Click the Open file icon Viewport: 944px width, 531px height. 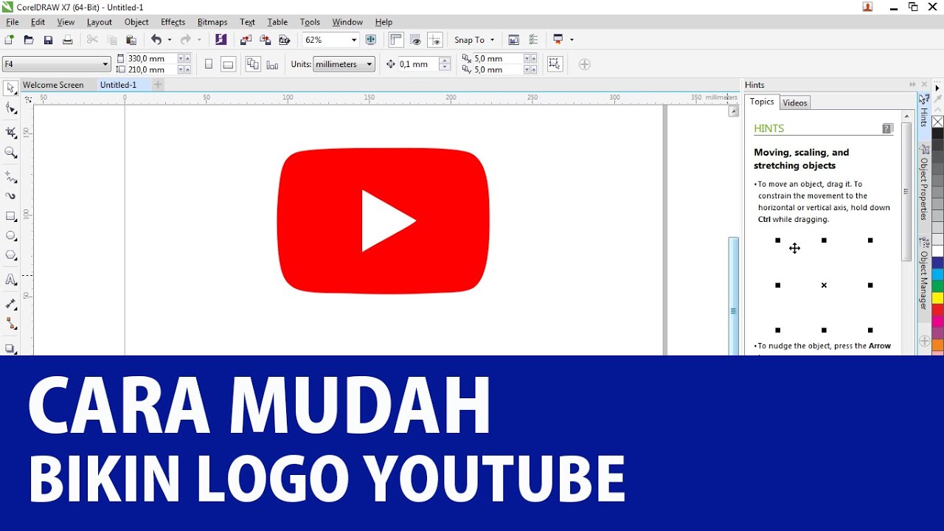[29, 40]
